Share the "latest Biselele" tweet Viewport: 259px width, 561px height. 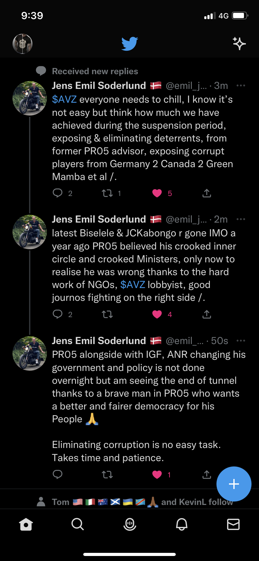pyautogui.click(x=207, y=314)
